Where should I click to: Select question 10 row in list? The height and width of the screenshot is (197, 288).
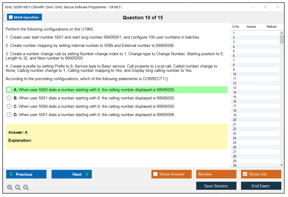pos(255,74)
